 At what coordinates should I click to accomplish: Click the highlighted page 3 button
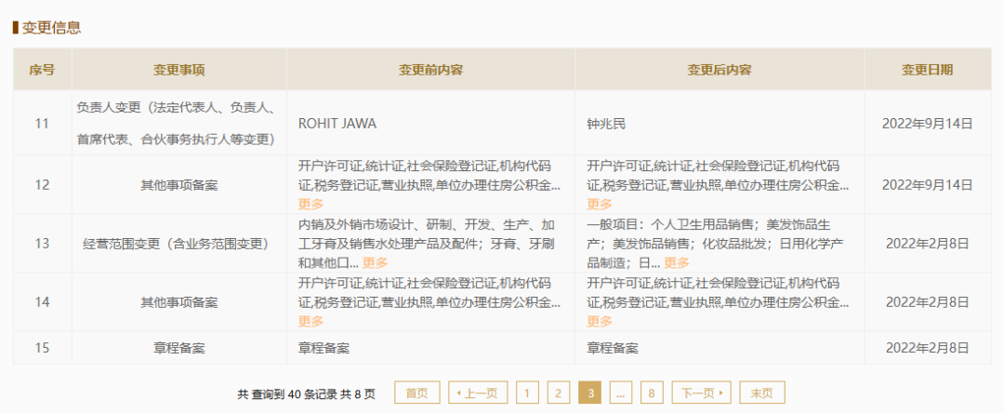pos(589,393)
